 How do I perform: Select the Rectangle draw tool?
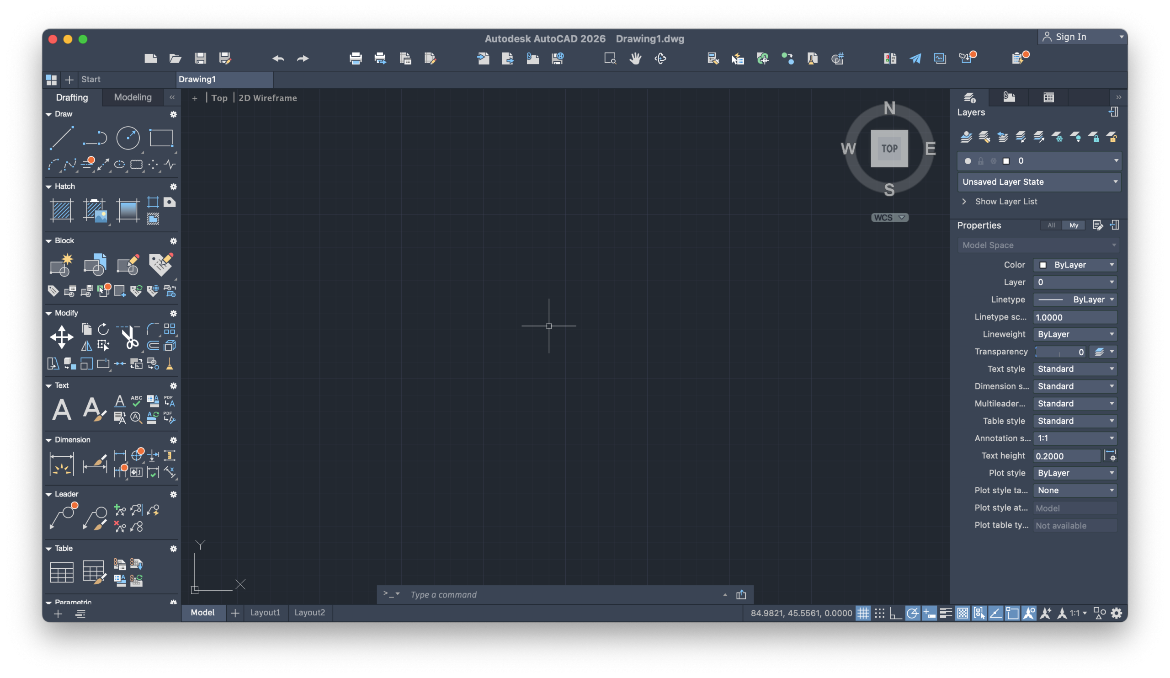160,138
